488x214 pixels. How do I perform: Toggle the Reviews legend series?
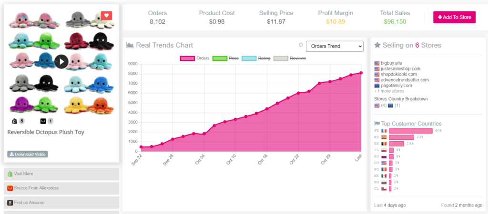pos(289,58)
